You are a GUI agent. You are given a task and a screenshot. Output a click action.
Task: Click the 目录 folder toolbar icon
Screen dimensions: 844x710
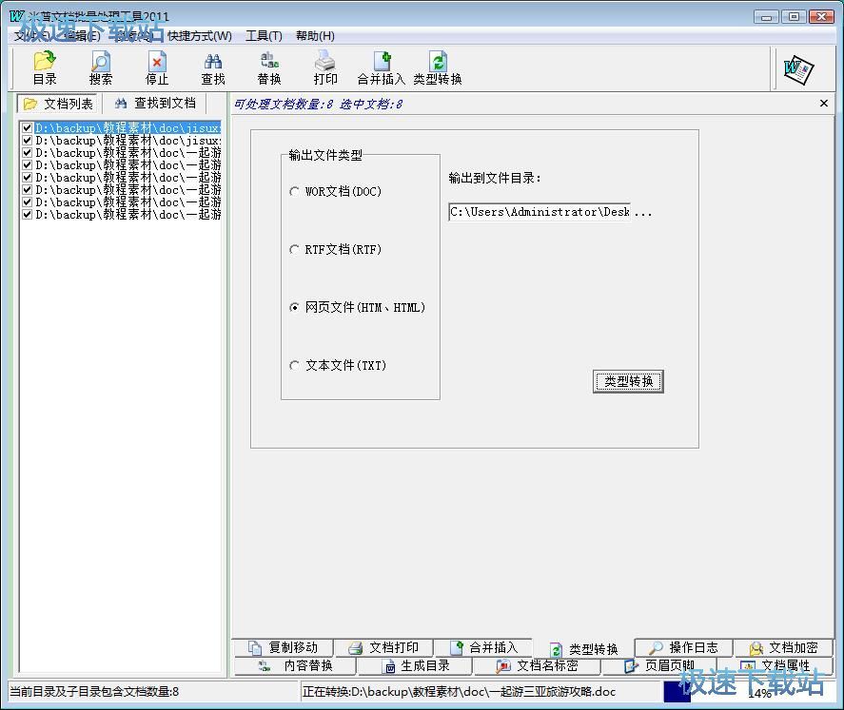point(45,68)
